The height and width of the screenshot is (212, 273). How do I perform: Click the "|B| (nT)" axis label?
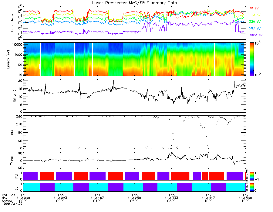(14, 96)
